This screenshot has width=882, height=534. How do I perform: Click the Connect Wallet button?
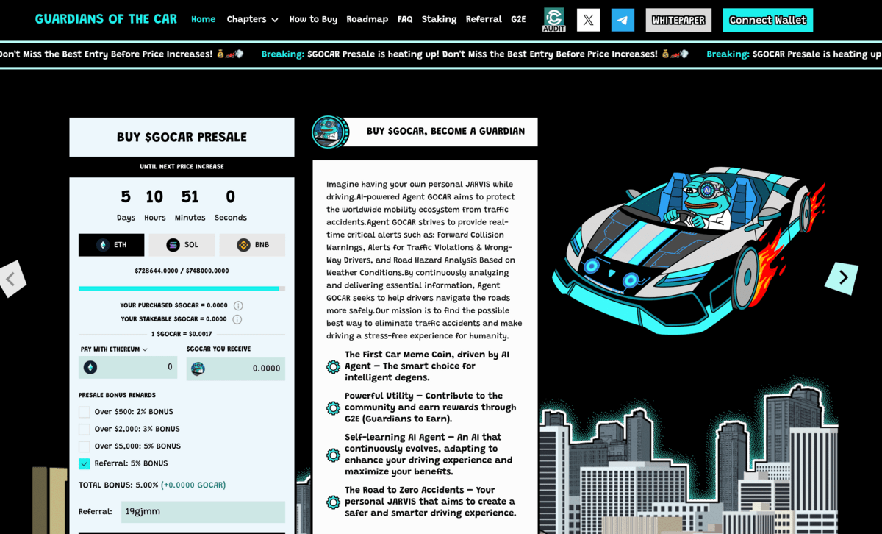(768, 20)
